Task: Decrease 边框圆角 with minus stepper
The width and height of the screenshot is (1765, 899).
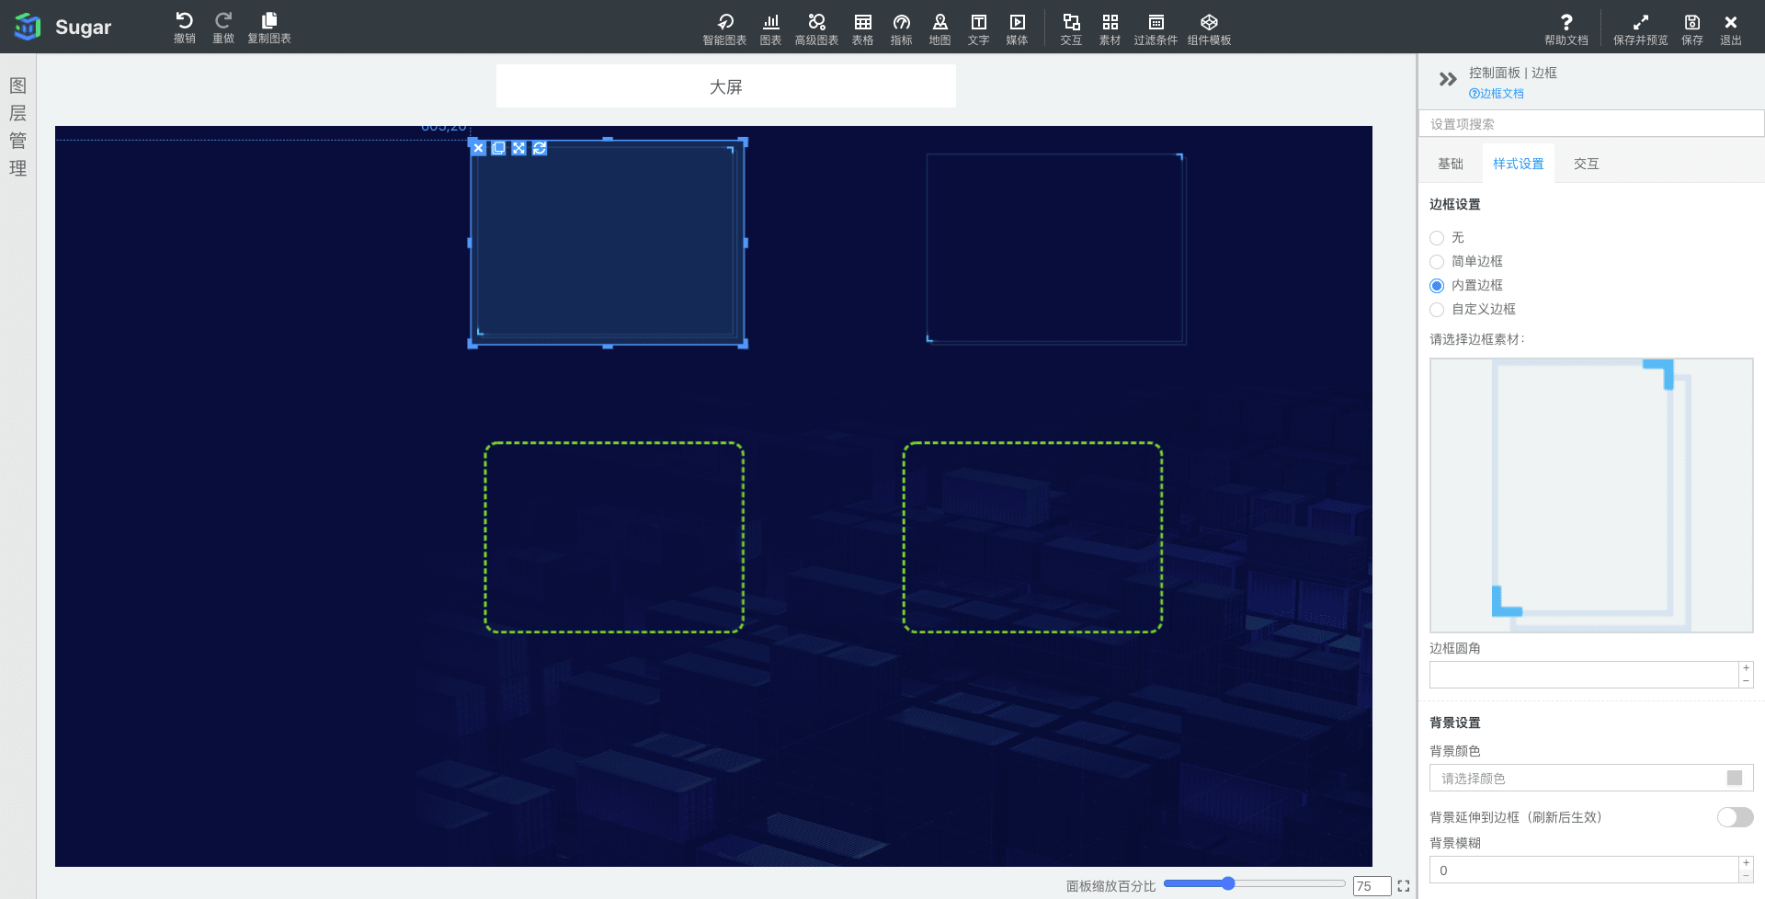Action: click(x=1746, y=681)
